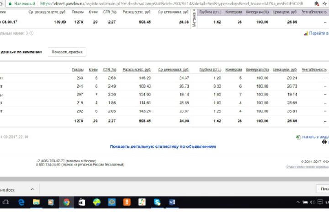
Task: Select the phone number +7 (495) 739-37-77
Action: [x=50, y=161]
